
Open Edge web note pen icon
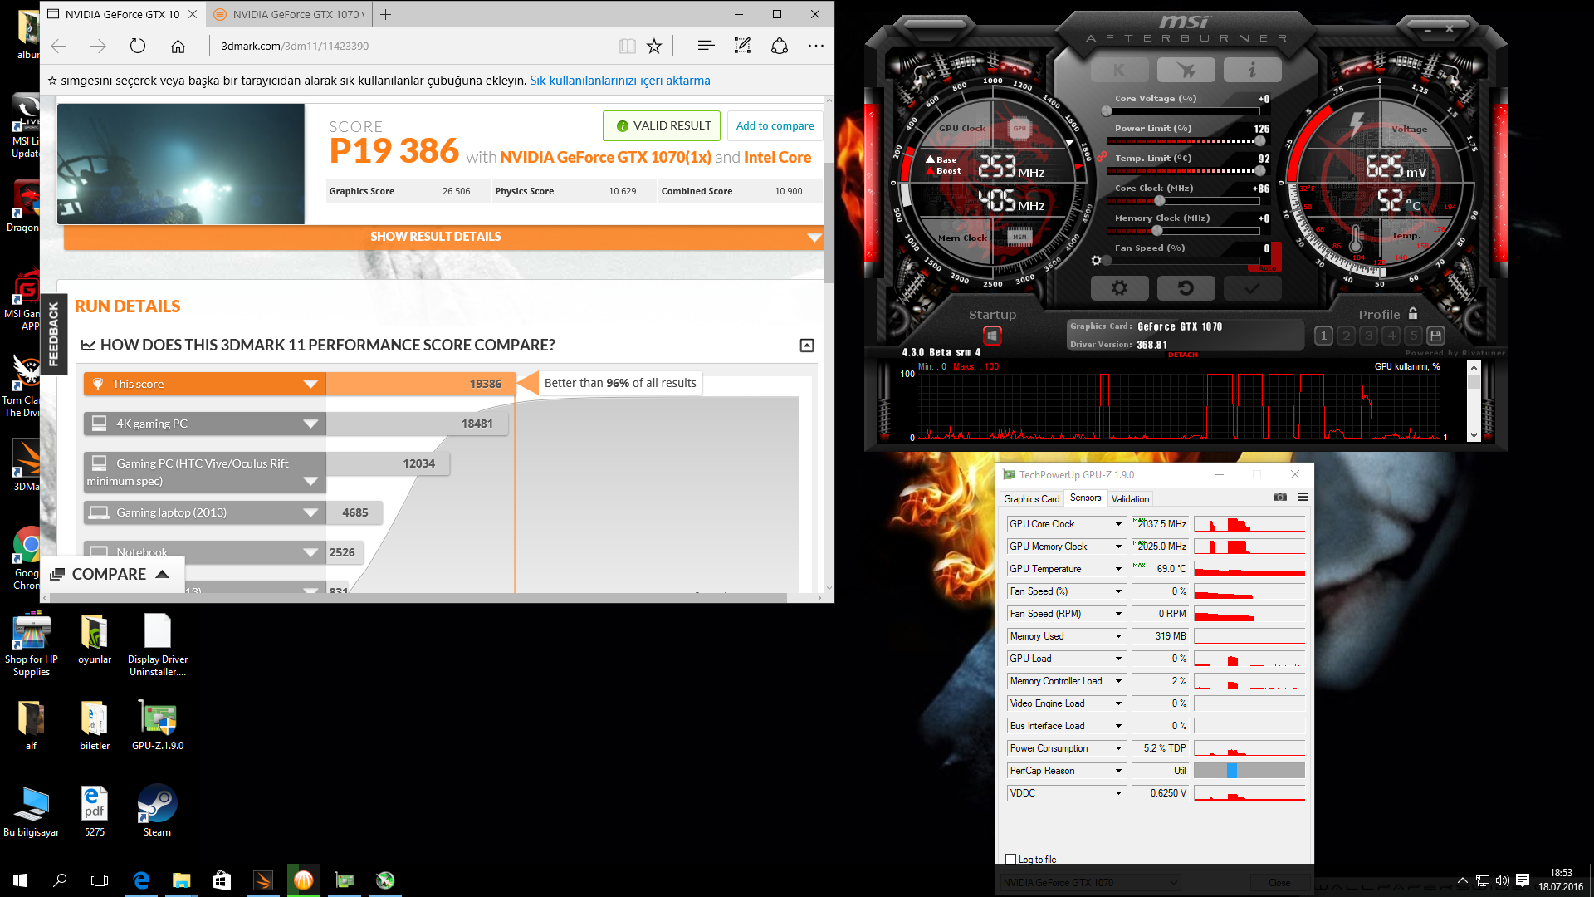(742, 47)
